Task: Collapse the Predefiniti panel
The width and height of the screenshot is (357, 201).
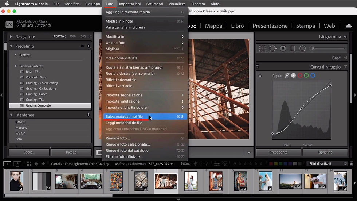Action: [x=11, y=46]
